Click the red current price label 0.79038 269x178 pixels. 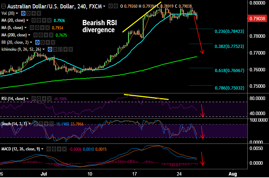point(257,19)
